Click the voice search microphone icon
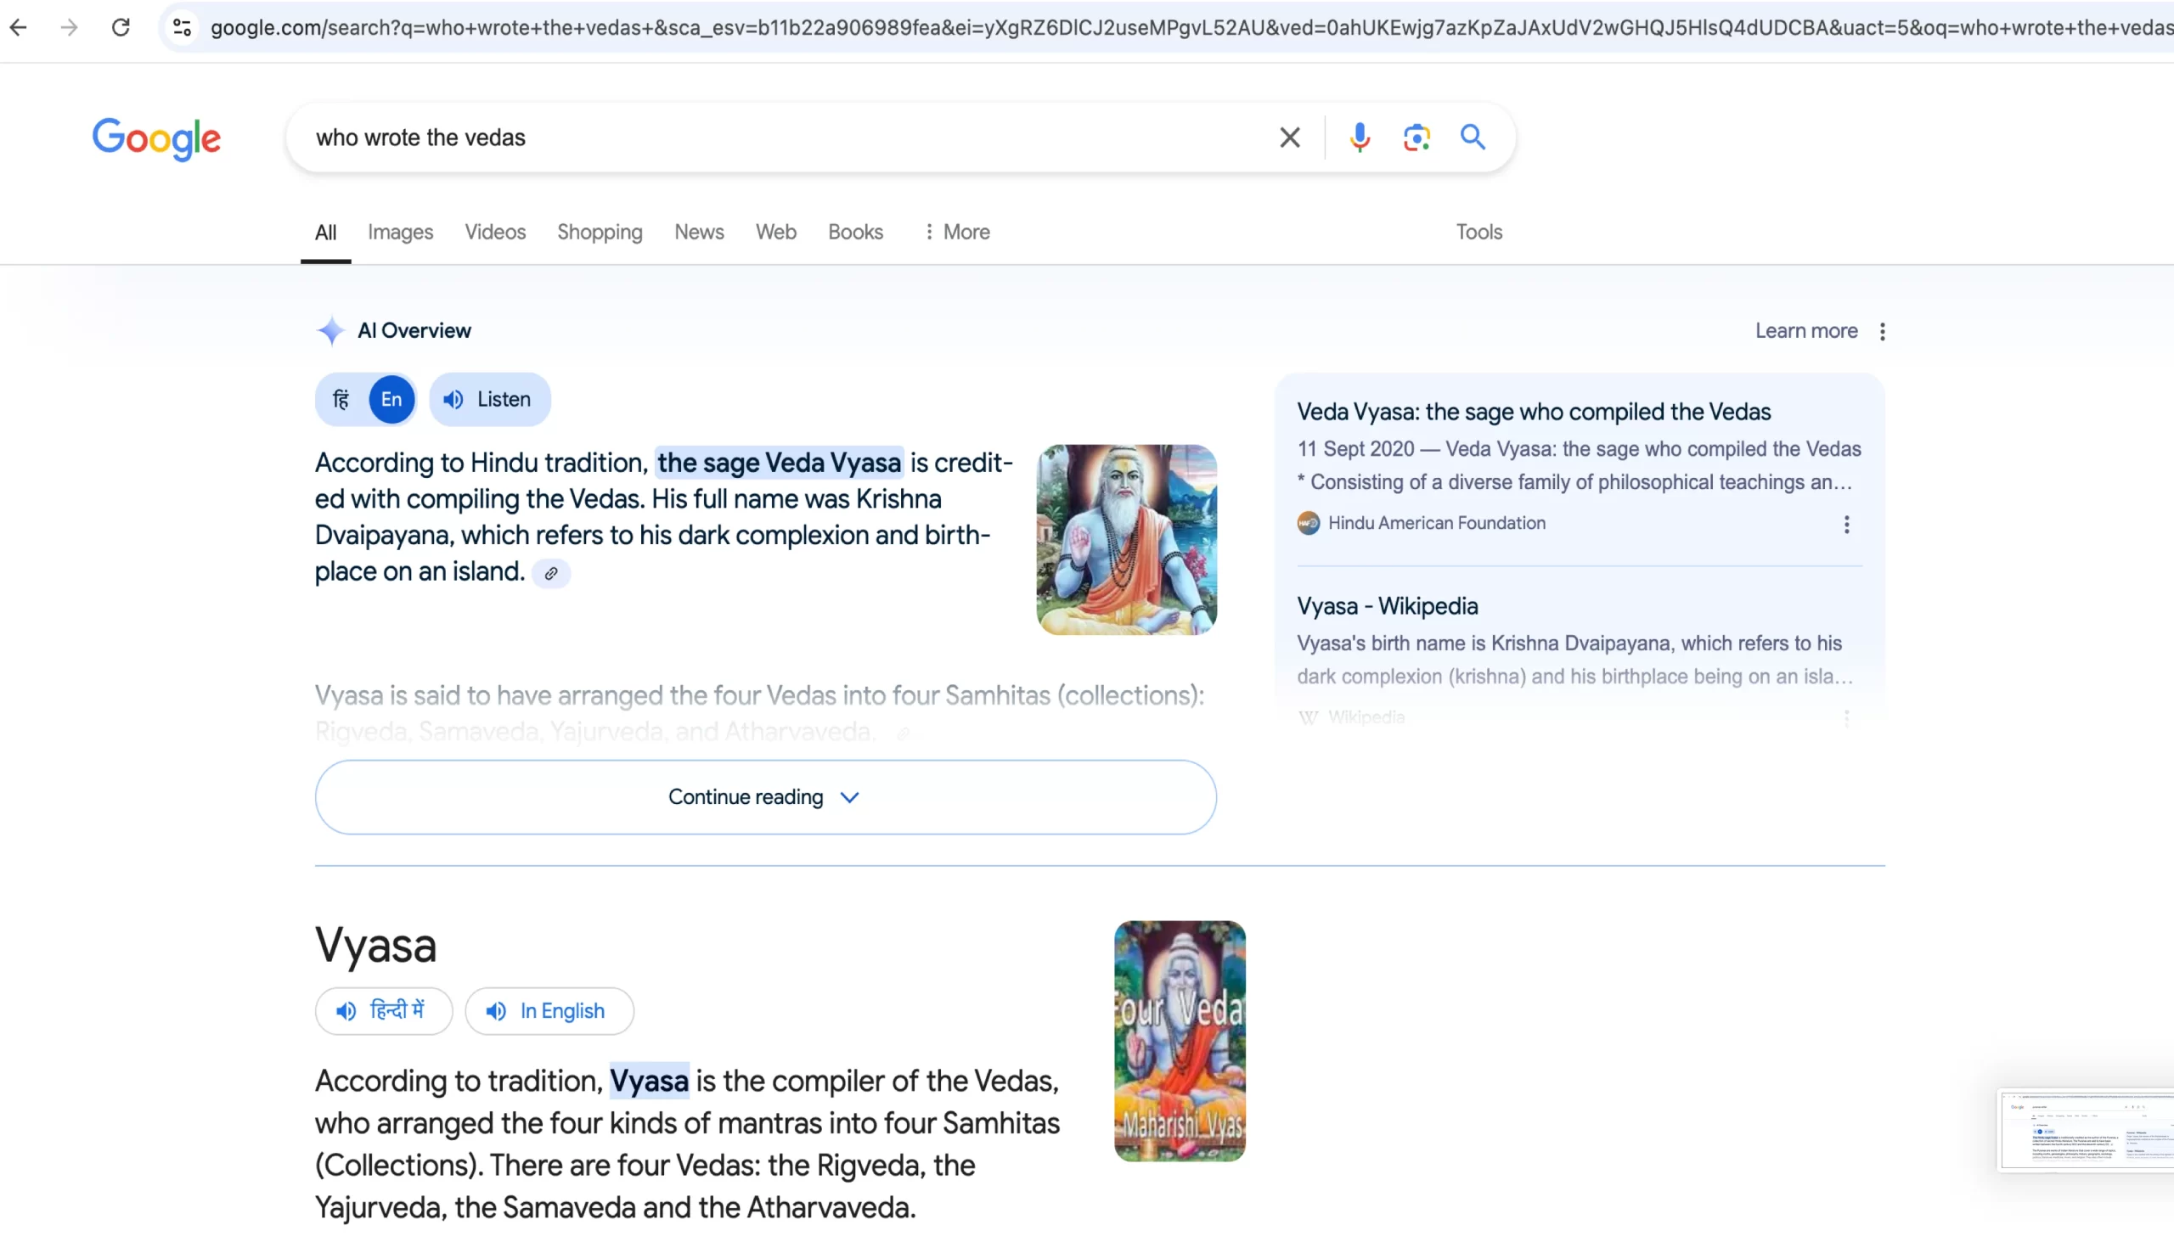 1360,138
